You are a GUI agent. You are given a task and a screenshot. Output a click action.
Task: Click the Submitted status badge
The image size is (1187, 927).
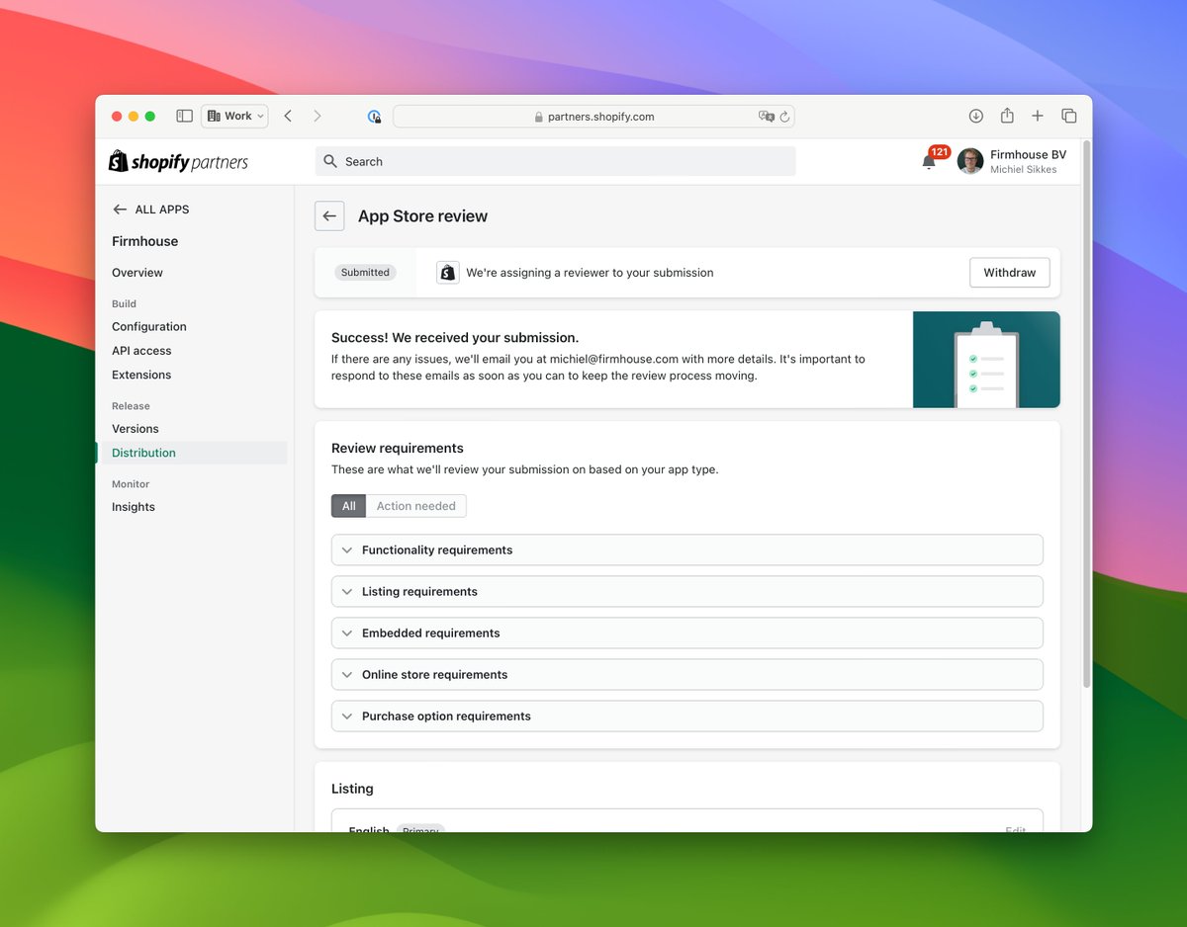click(365, 273)
